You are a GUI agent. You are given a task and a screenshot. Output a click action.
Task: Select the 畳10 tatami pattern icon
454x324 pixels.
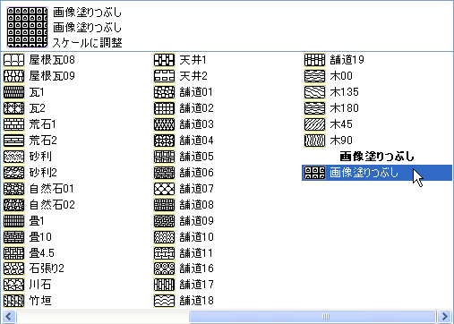coord(13,237)
